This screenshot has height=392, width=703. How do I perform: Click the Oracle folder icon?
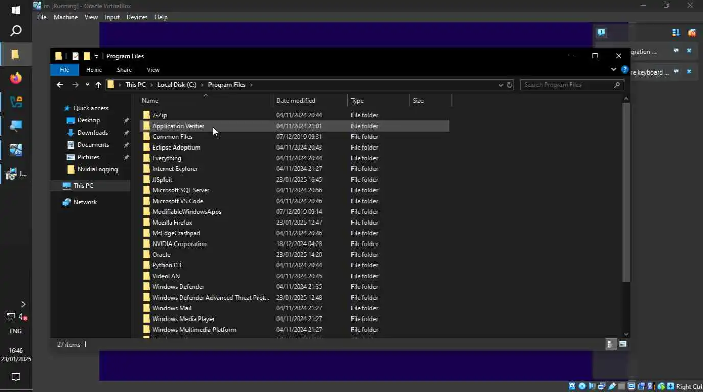click(x=147, y=255)
